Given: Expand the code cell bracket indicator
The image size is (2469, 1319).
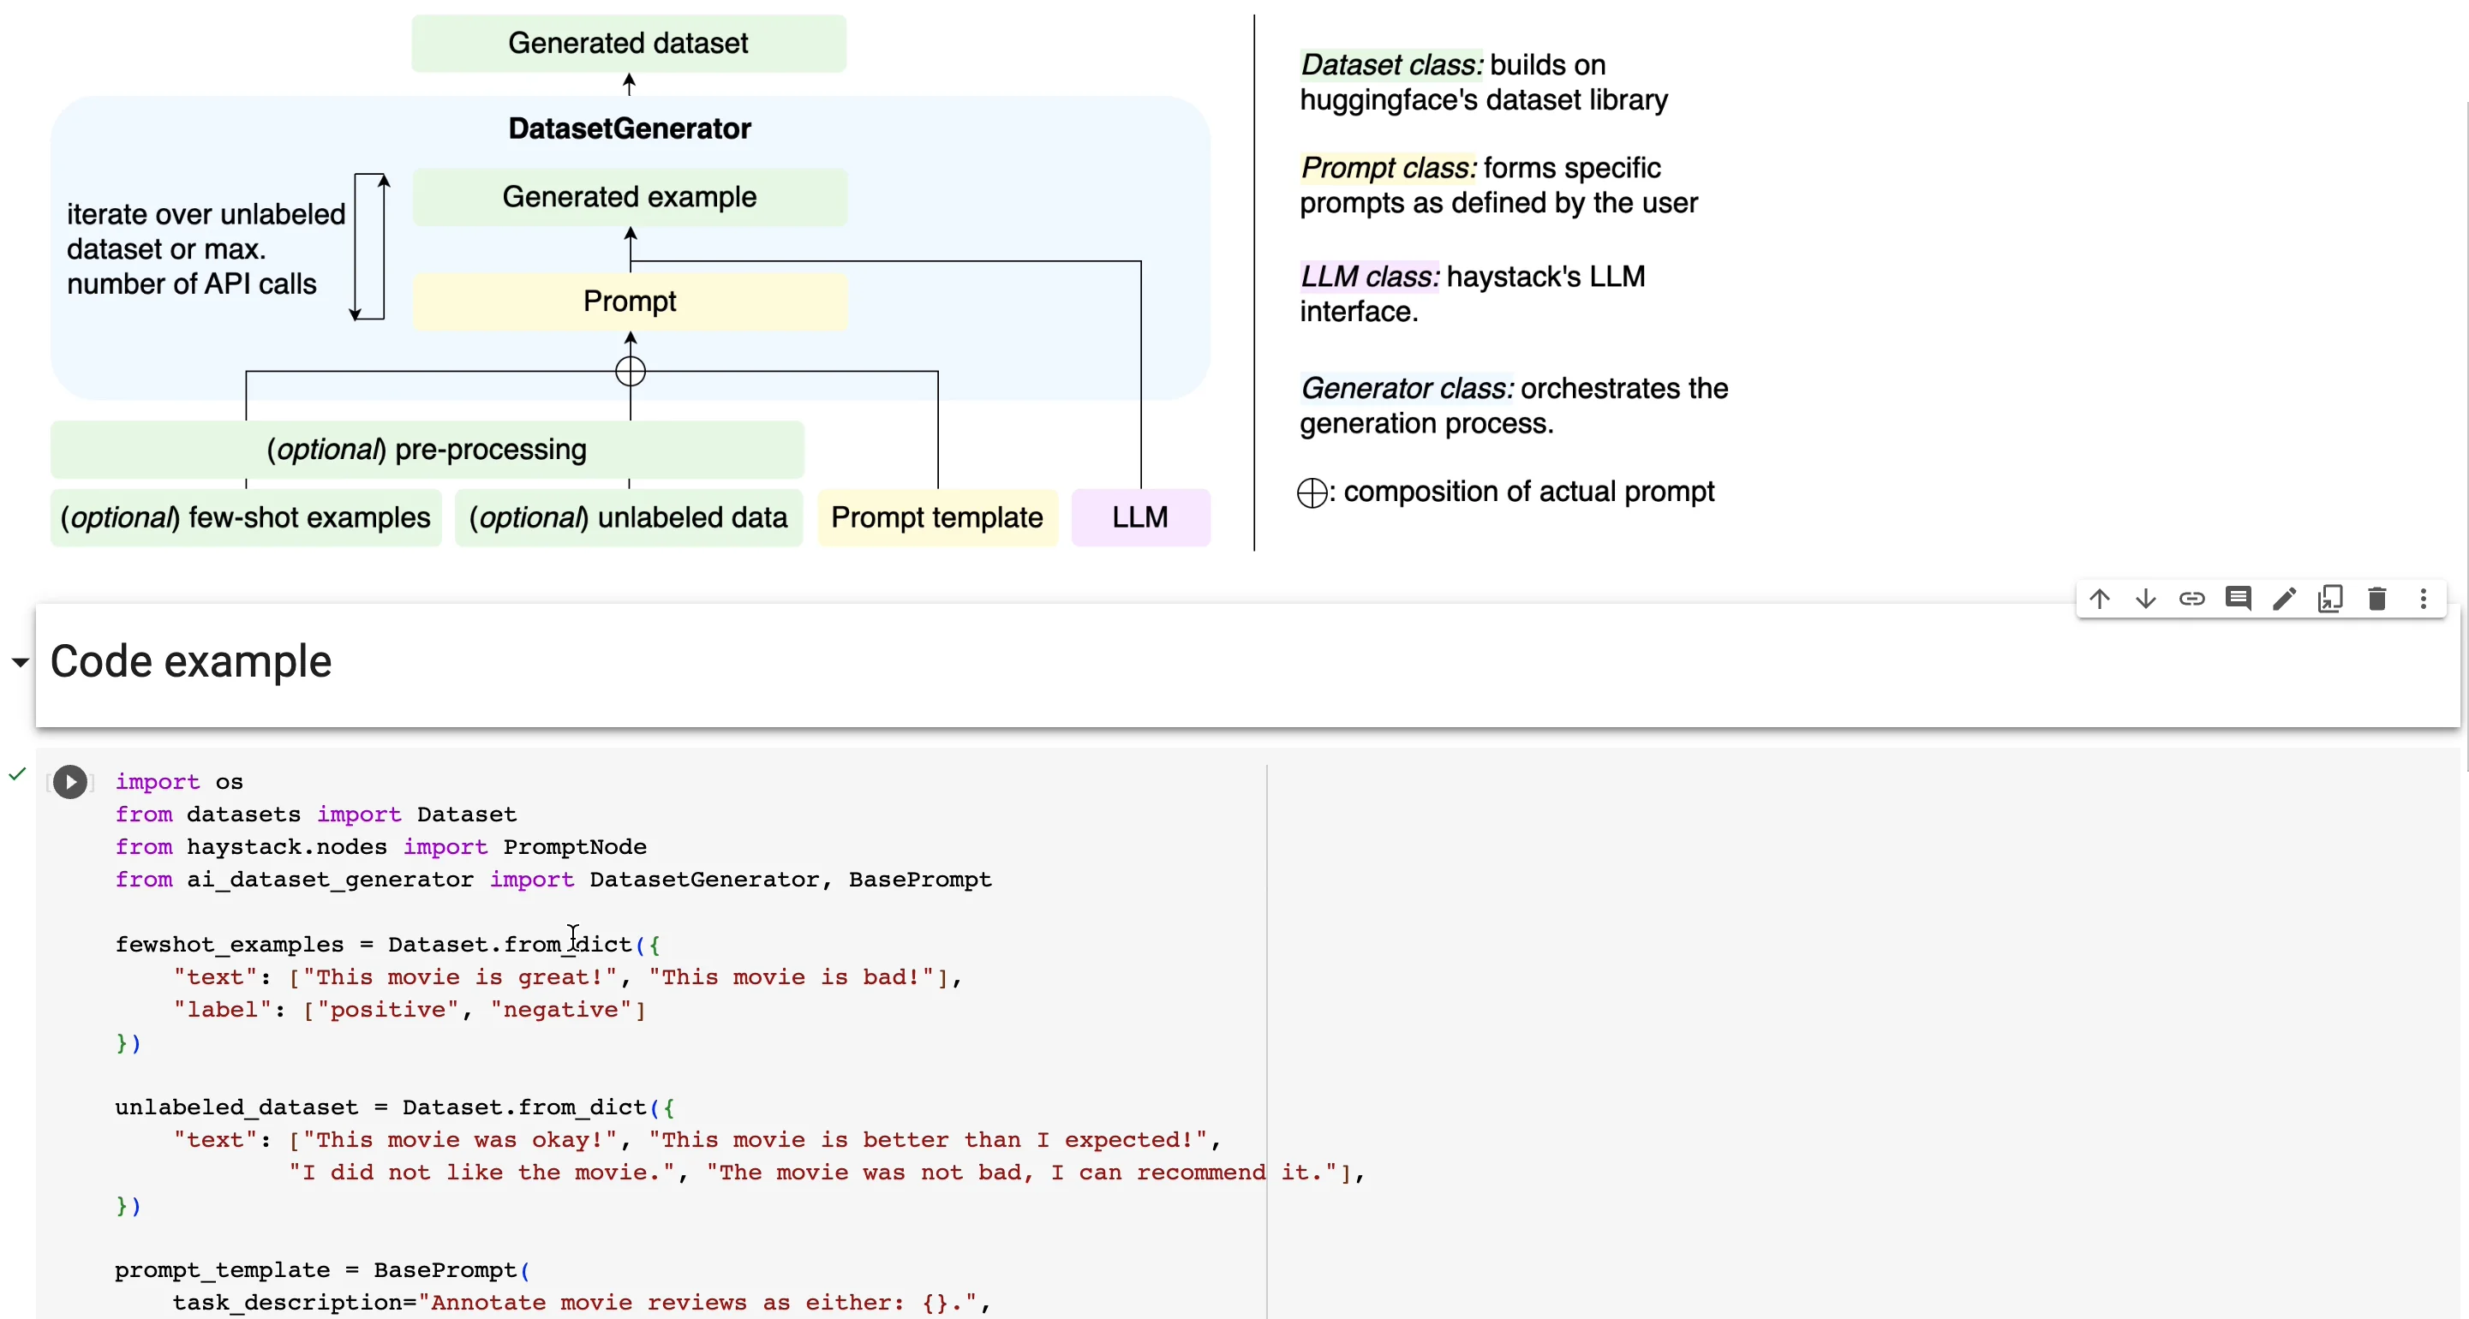Looking at the screenshot, I should (x=49, y=782).
